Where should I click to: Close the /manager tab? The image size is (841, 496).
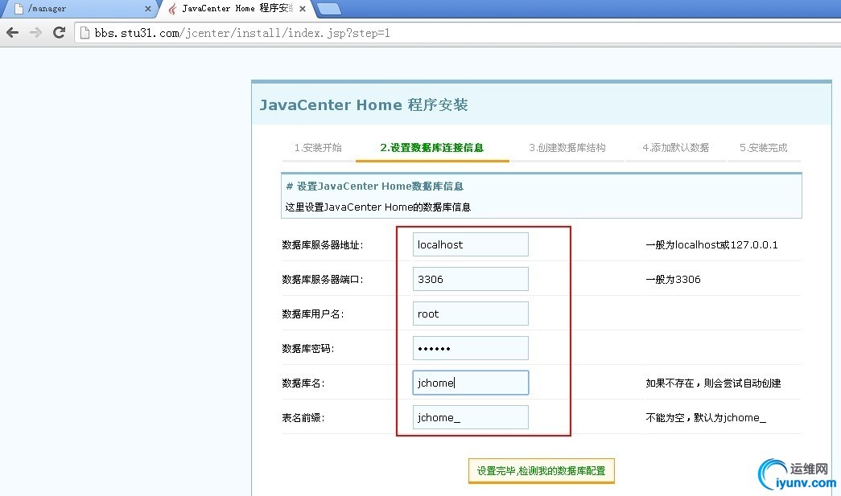148,9
